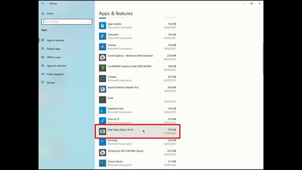Screen dimensions: 302x170
Task: Select the Films & TV app name
Action: click(113, 119)
